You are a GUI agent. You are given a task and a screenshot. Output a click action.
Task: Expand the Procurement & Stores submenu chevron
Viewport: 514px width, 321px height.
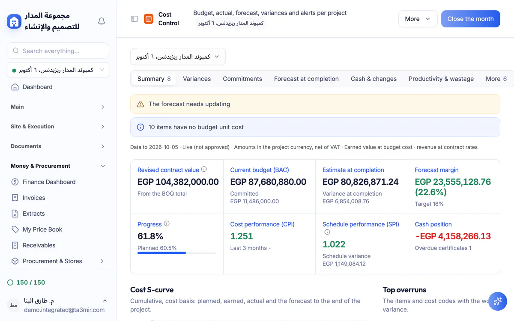102,261
